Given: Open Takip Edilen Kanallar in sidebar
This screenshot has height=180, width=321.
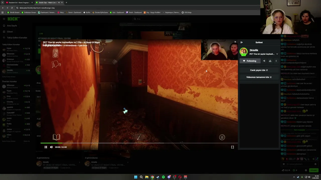Looking at the screenshot, I should pyautogui.click(x=15, y=38).
